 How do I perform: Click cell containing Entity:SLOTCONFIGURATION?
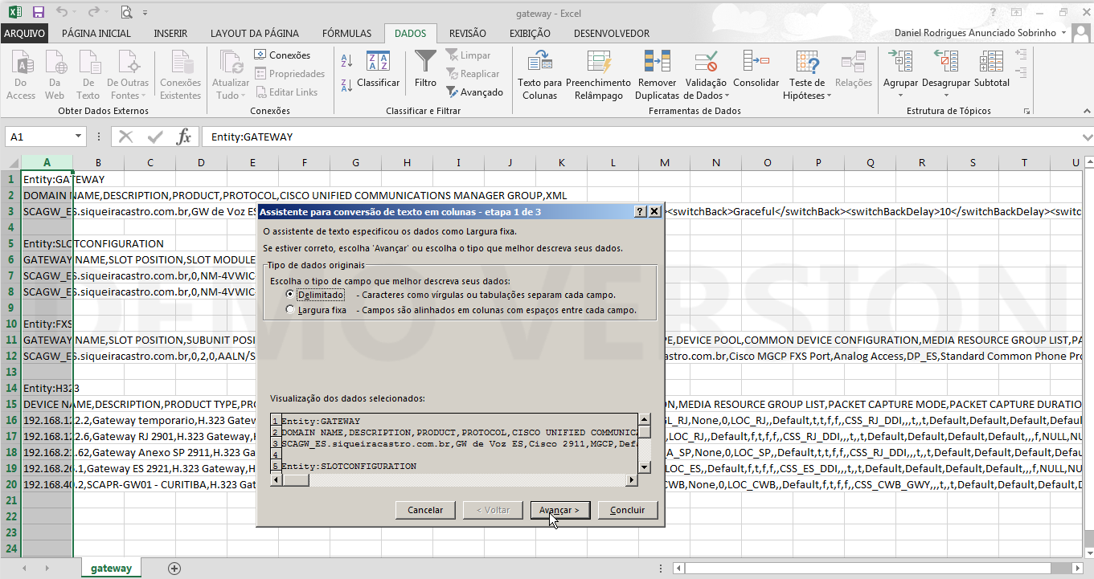pyautogui.click(x=47, y=243)
